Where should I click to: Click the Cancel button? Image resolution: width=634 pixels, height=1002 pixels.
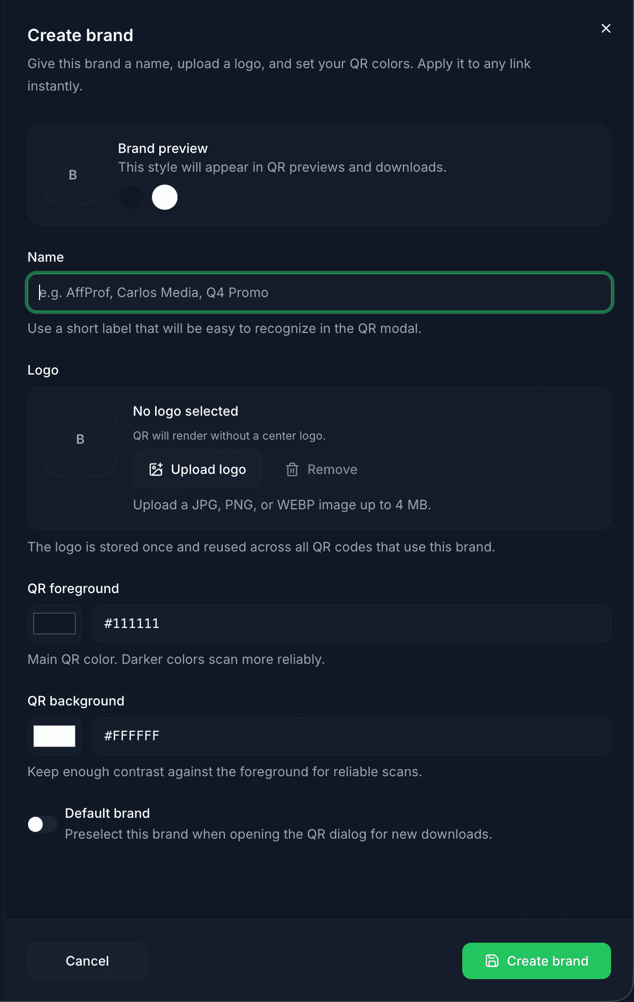click(87, 961)
